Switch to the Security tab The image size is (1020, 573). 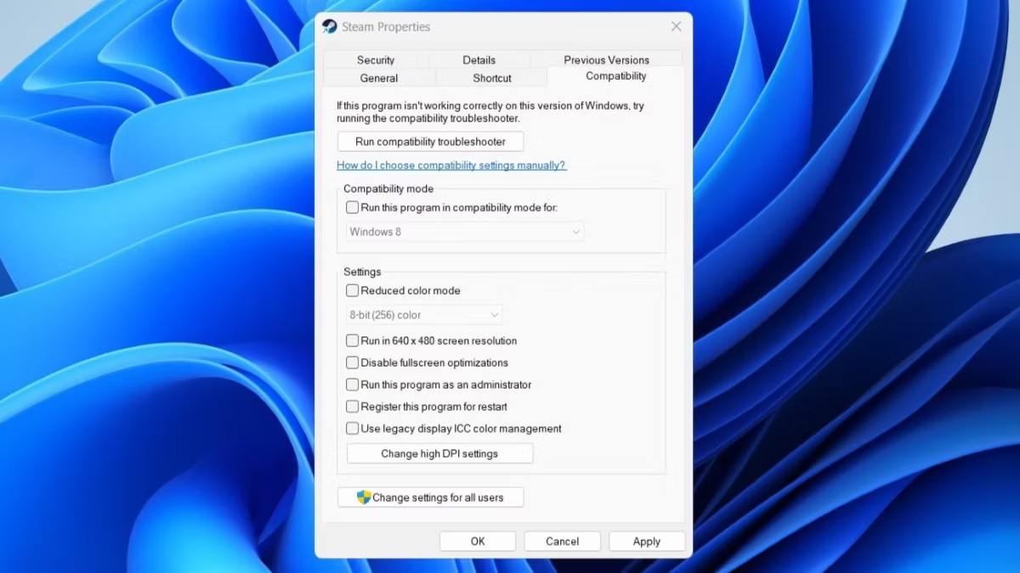[376, 60]
